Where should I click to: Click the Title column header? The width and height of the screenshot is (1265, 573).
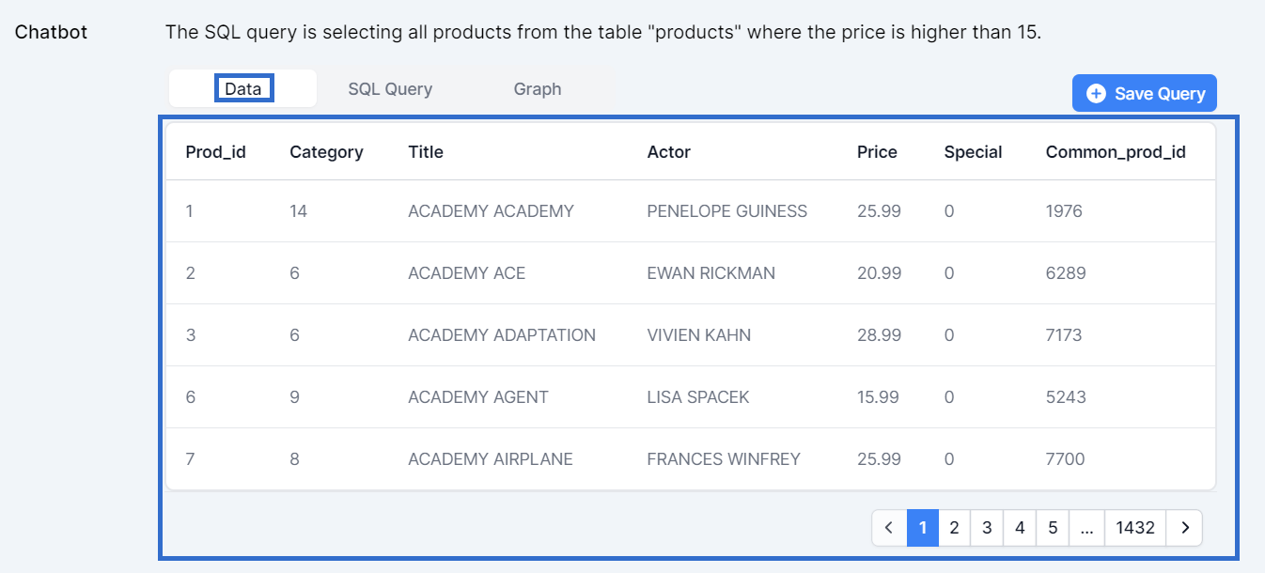point(426,152)
